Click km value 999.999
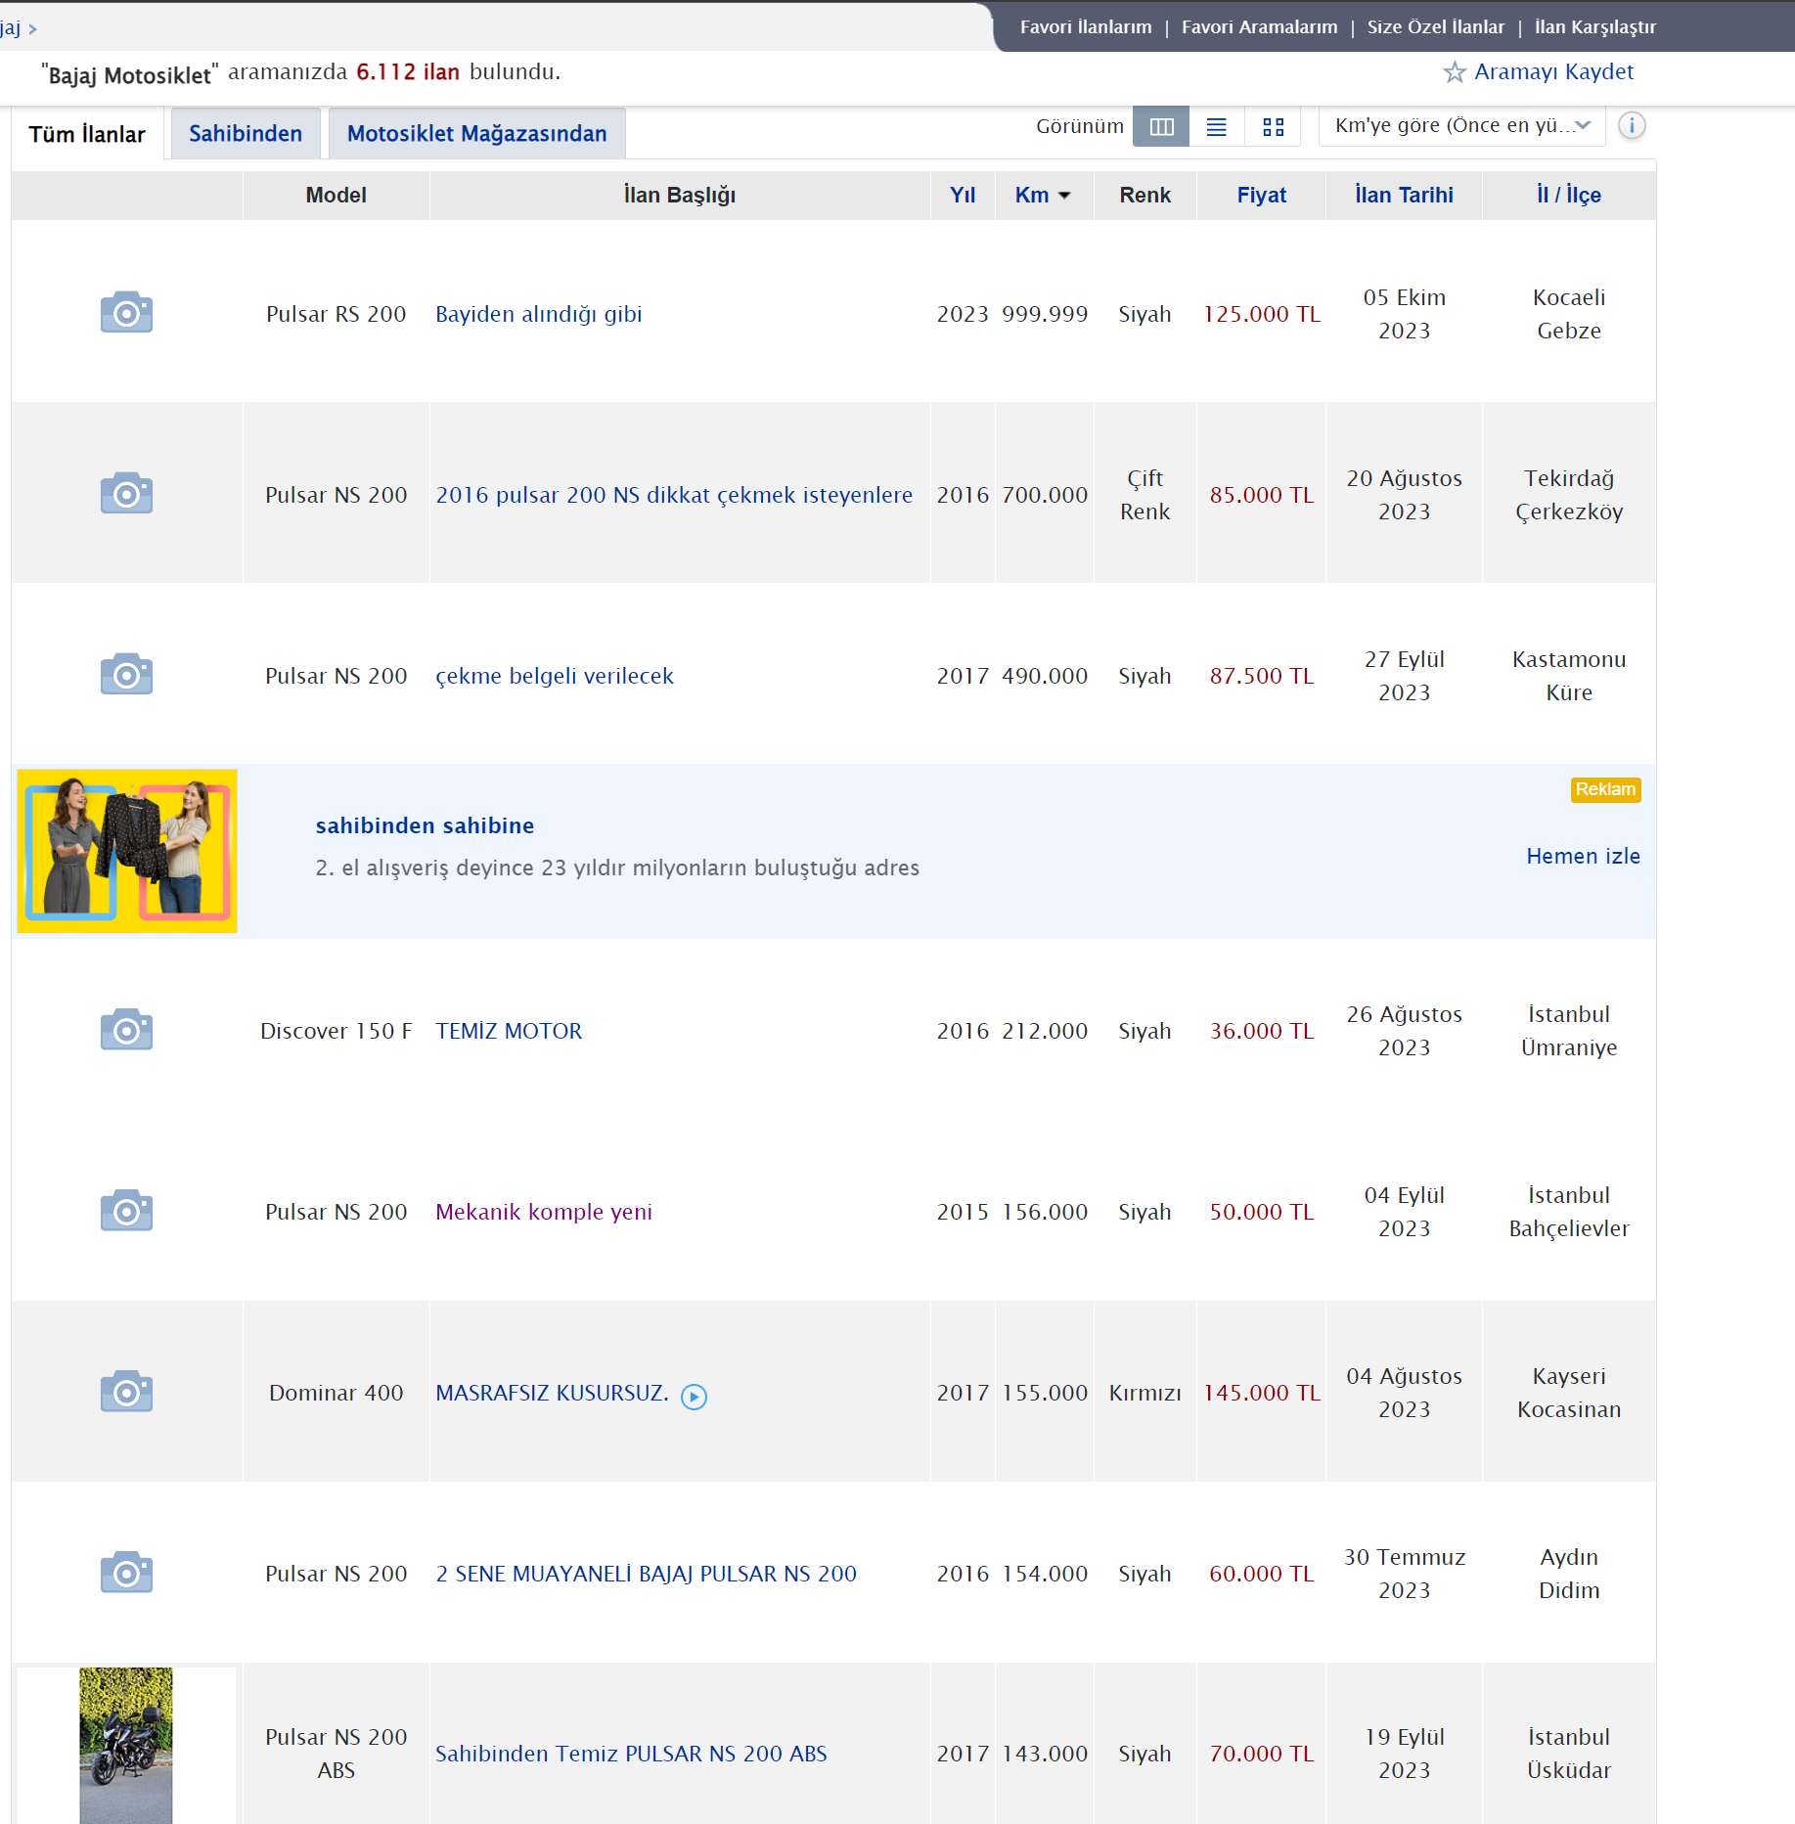This screenshot has height=1824, width=1795. tap(1044, 314)
